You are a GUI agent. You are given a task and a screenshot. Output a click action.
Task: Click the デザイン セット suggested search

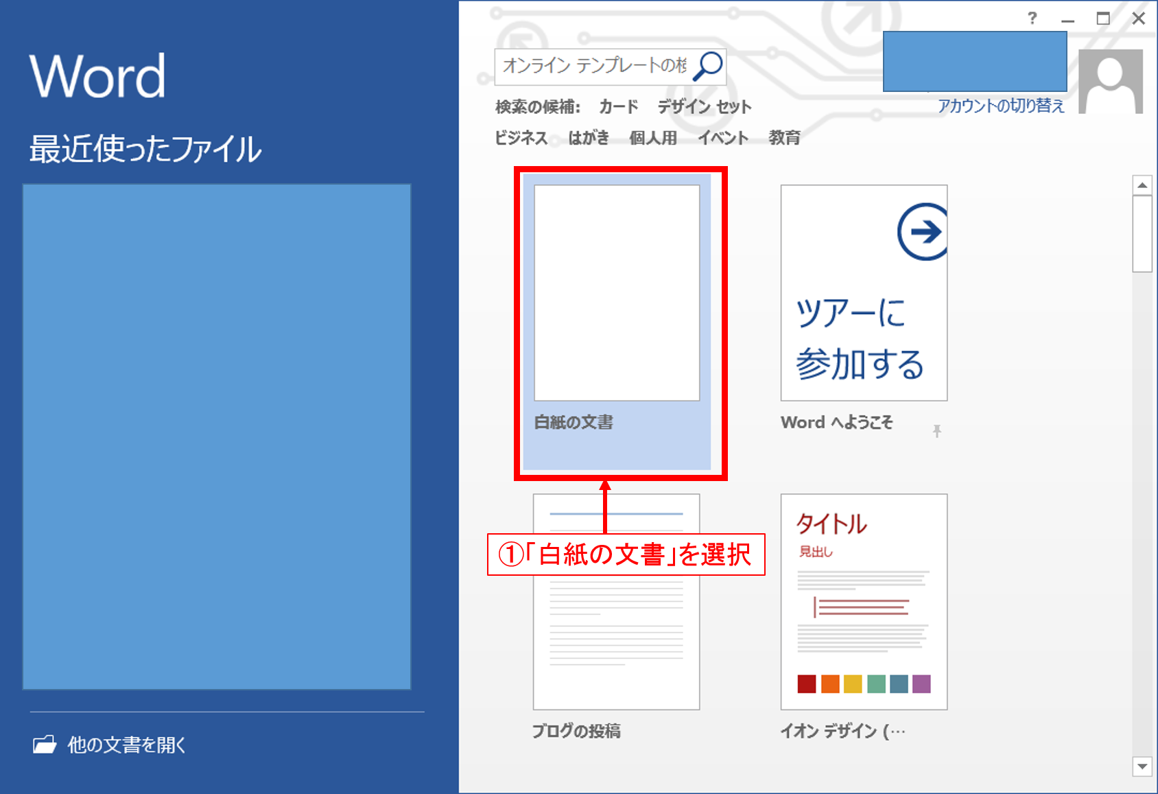point(705,107)
